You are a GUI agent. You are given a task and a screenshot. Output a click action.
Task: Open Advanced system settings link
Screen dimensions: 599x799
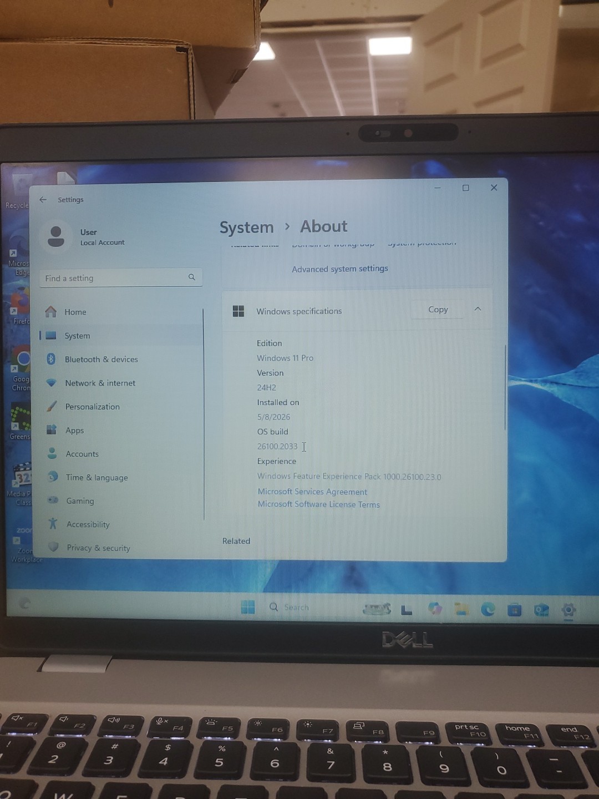pyautogui.click(x=340, y=269)
